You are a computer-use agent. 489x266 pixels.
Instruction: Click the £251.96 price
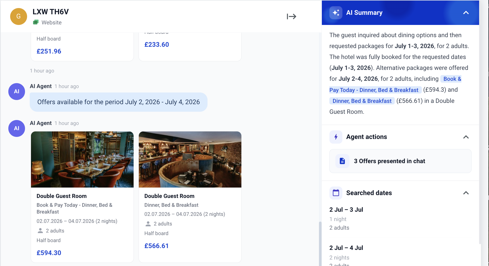49,51
